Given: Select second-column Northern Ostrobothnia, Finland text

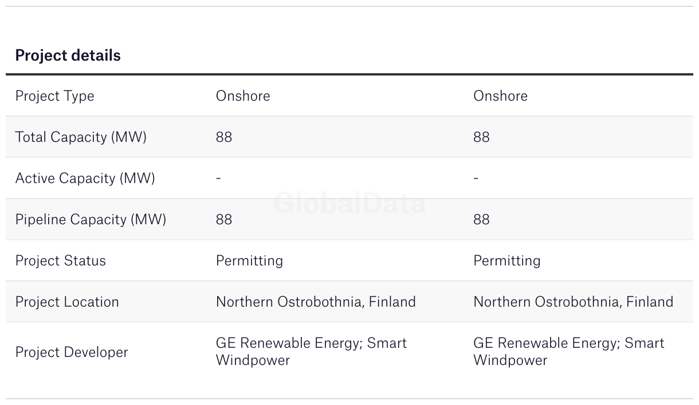Looking at the screenshot, I should (x=573, y=302).
